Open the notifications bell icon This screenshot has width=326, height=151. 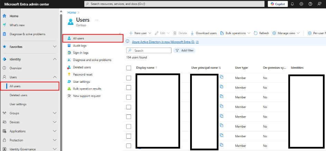292,4
